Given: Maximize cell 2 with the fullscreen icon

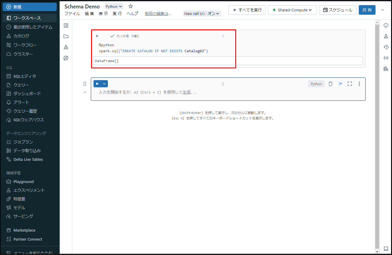Looking at the screenshot, I should point(350,84).
